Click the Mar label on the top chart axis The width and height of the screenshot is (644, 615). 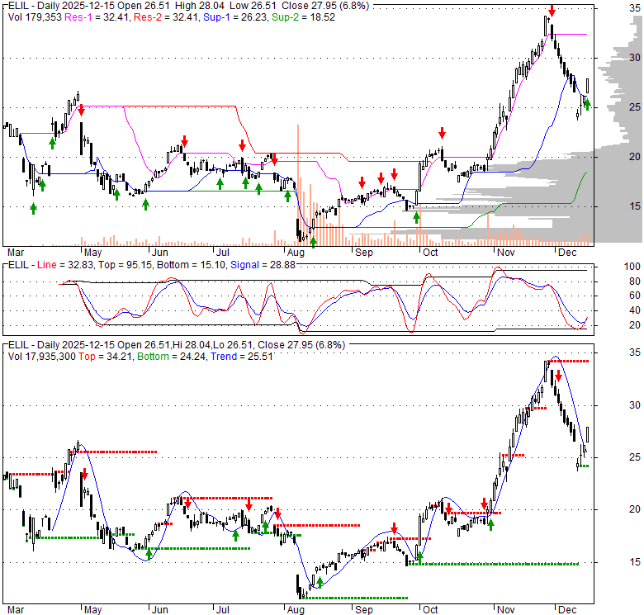[x=16, y=252]
